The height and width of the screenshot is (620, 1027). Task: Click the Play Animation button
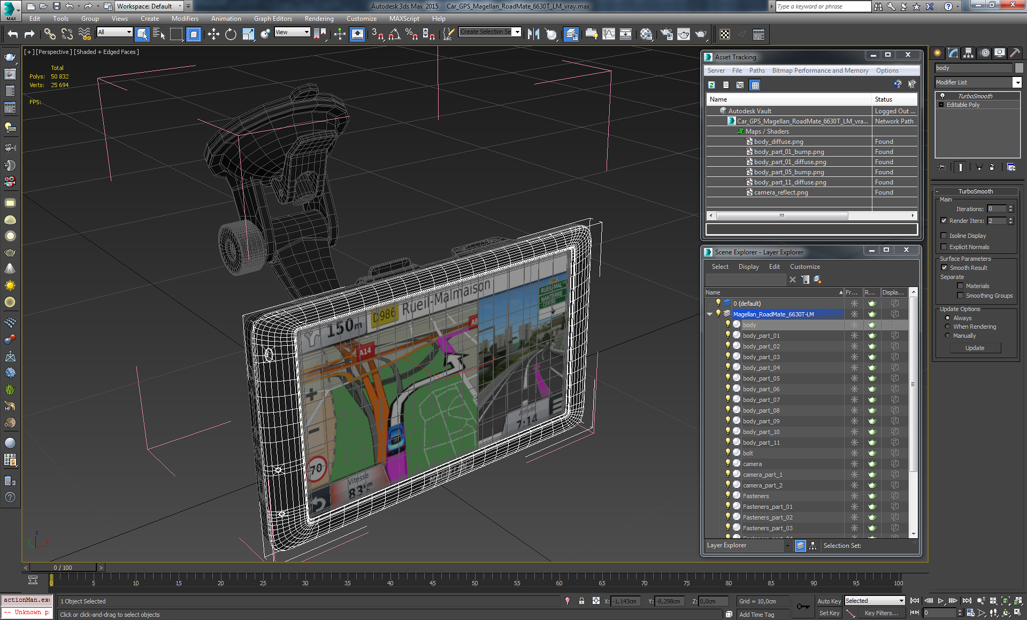tap(941, 601)
